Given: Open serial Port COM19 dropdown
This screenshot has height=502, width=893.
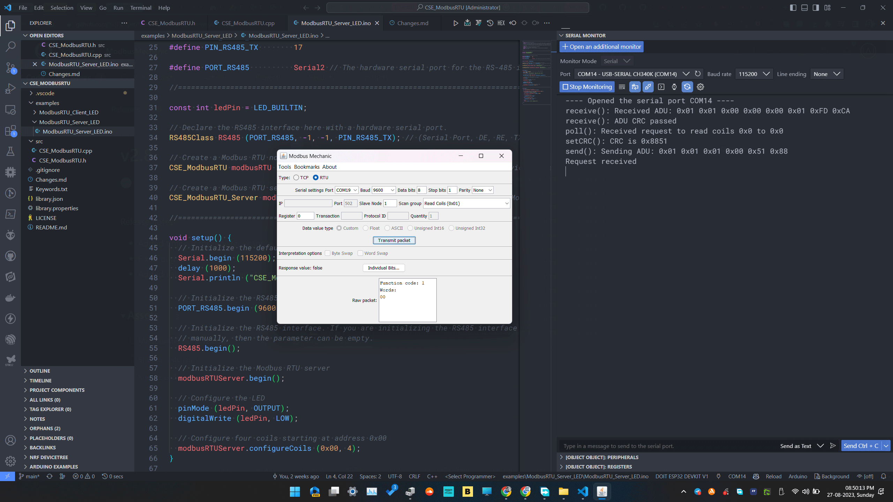Looking at the screenshot, I should [x=346, y=190].
